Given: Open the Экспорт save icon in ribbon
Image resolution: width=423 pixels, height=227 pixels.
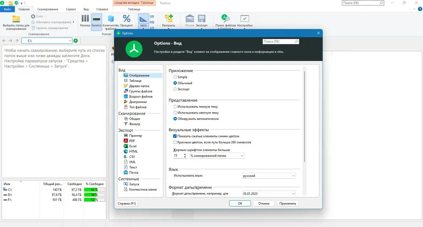Looking at the screenshot, I should 201,19.
